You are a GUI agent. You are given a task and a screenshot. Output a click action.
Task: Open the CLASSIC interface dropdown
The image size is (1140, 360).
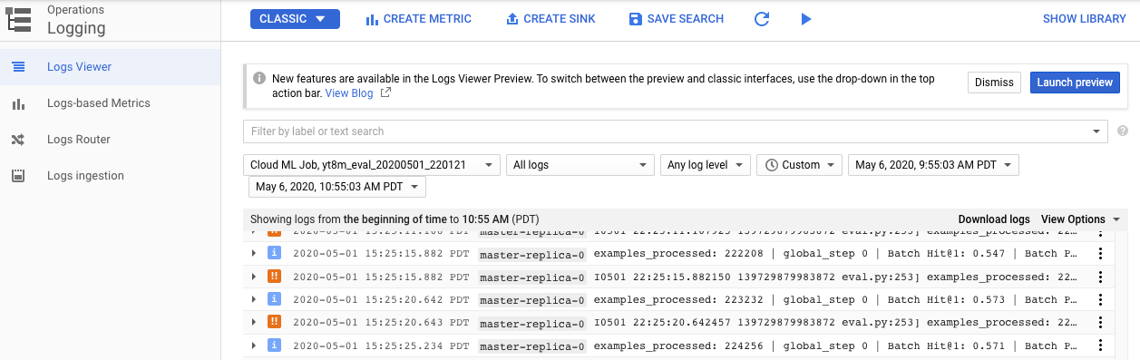click(295, 19)
